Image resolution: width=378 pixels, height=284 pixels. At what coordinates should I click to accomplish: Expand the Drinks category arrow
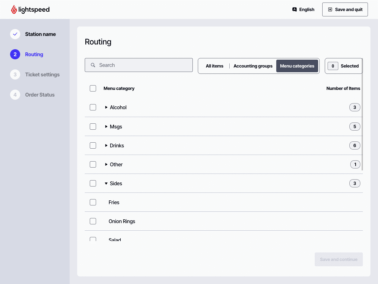(106, 145)
